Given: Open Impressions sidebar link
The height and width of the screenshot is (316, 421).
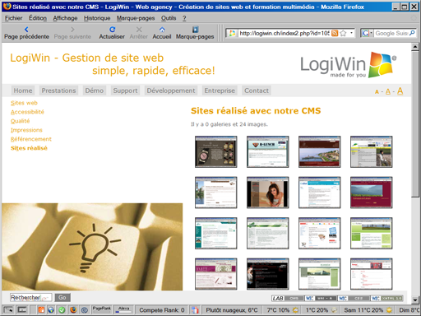Looking at the screenshot, I should click(26, 130).
